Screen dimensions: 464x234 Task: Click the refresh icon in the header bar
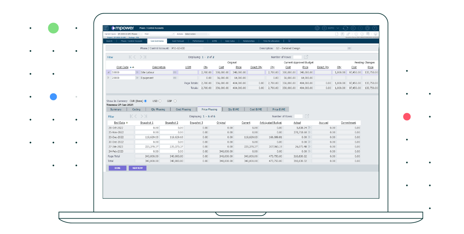pos(346,28)
